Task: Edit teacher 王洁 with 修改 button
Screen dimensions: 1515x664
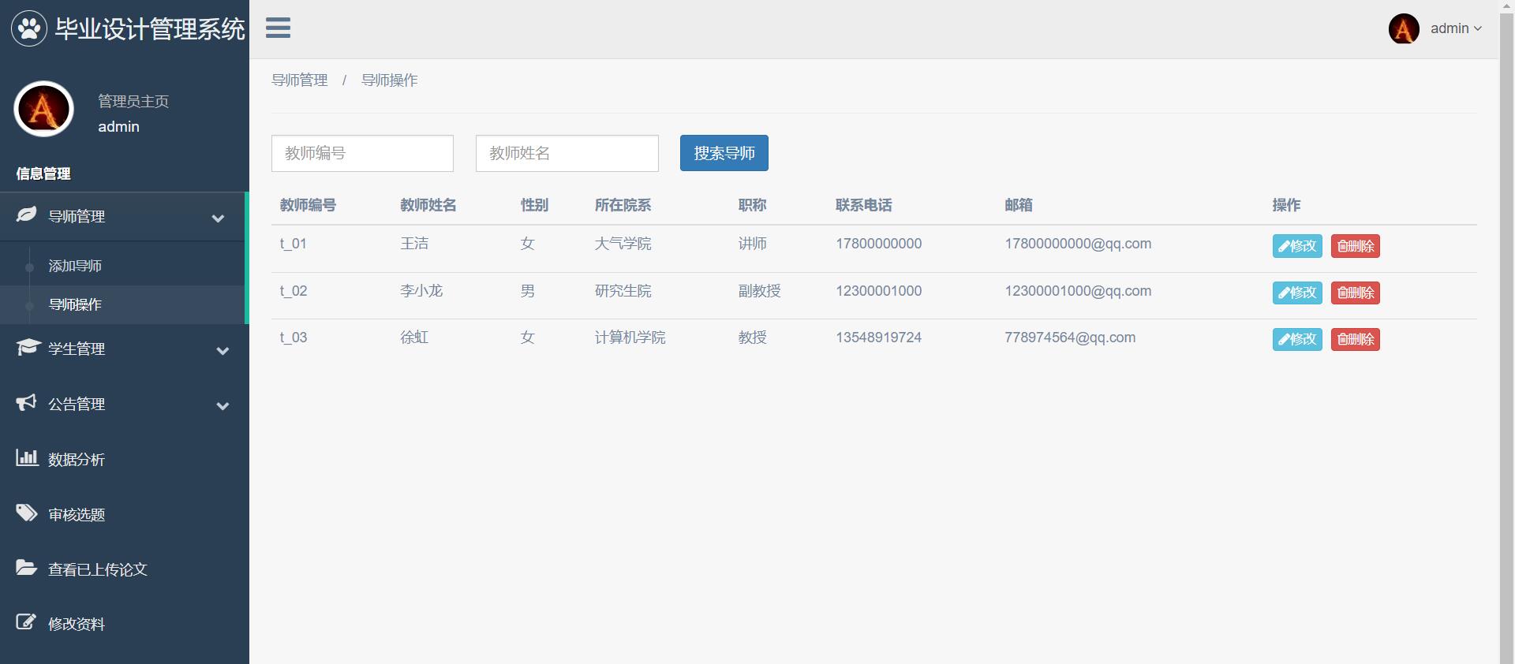Action: point(1297,246)
